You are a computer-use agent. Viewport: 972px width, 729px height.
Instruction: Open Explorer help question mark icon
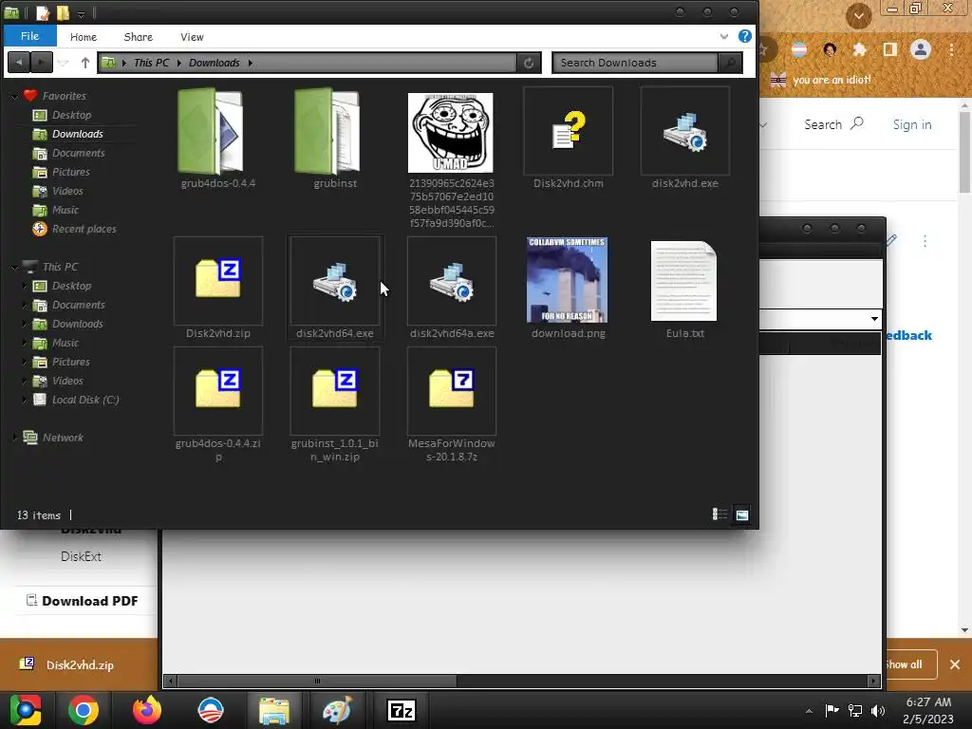point(744,37)
